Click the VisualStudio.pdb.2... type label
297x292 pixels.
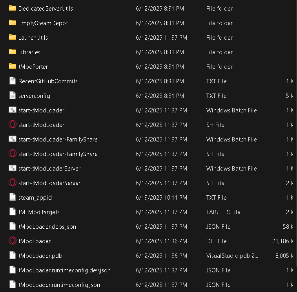tap(232, 256)
